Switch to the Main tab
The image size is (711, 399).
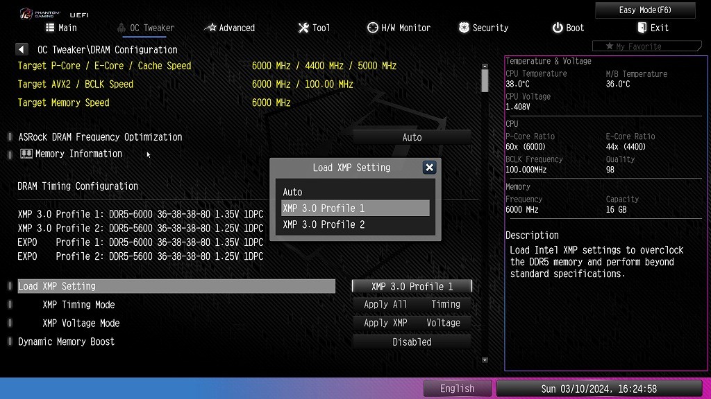[61, 28]
